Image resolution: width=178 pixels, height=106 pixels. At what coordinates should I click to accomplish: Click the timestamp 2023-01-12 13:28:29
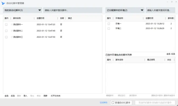pos(155,28)
